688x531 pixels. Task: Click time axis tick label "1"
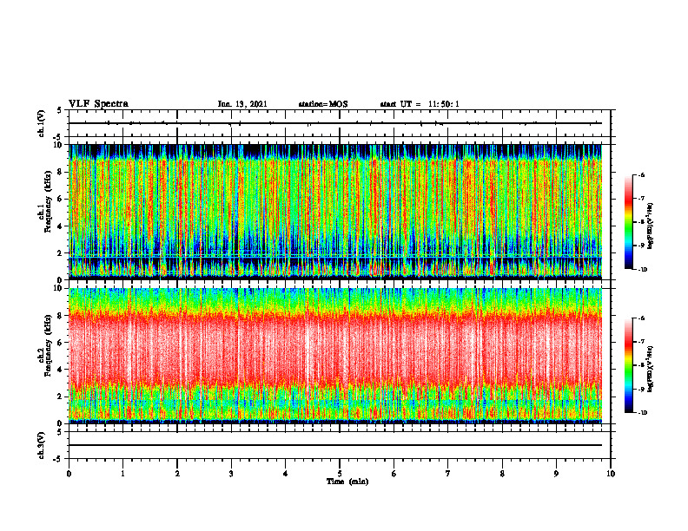(122, 474)
